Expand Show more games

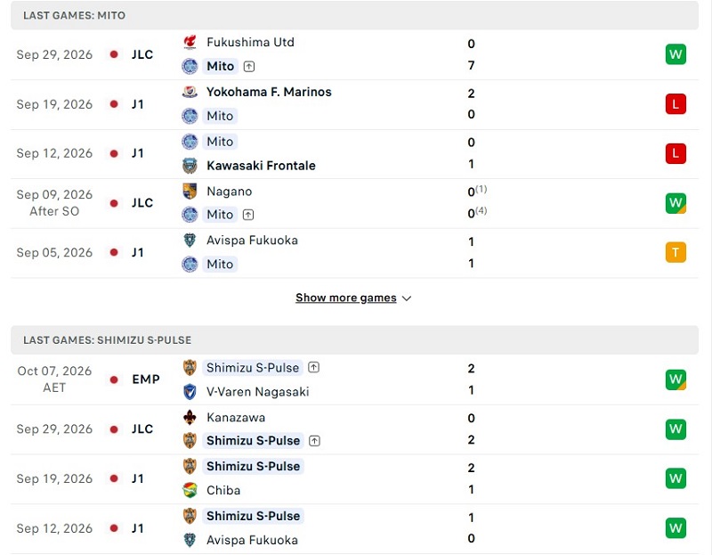[346, 298]
